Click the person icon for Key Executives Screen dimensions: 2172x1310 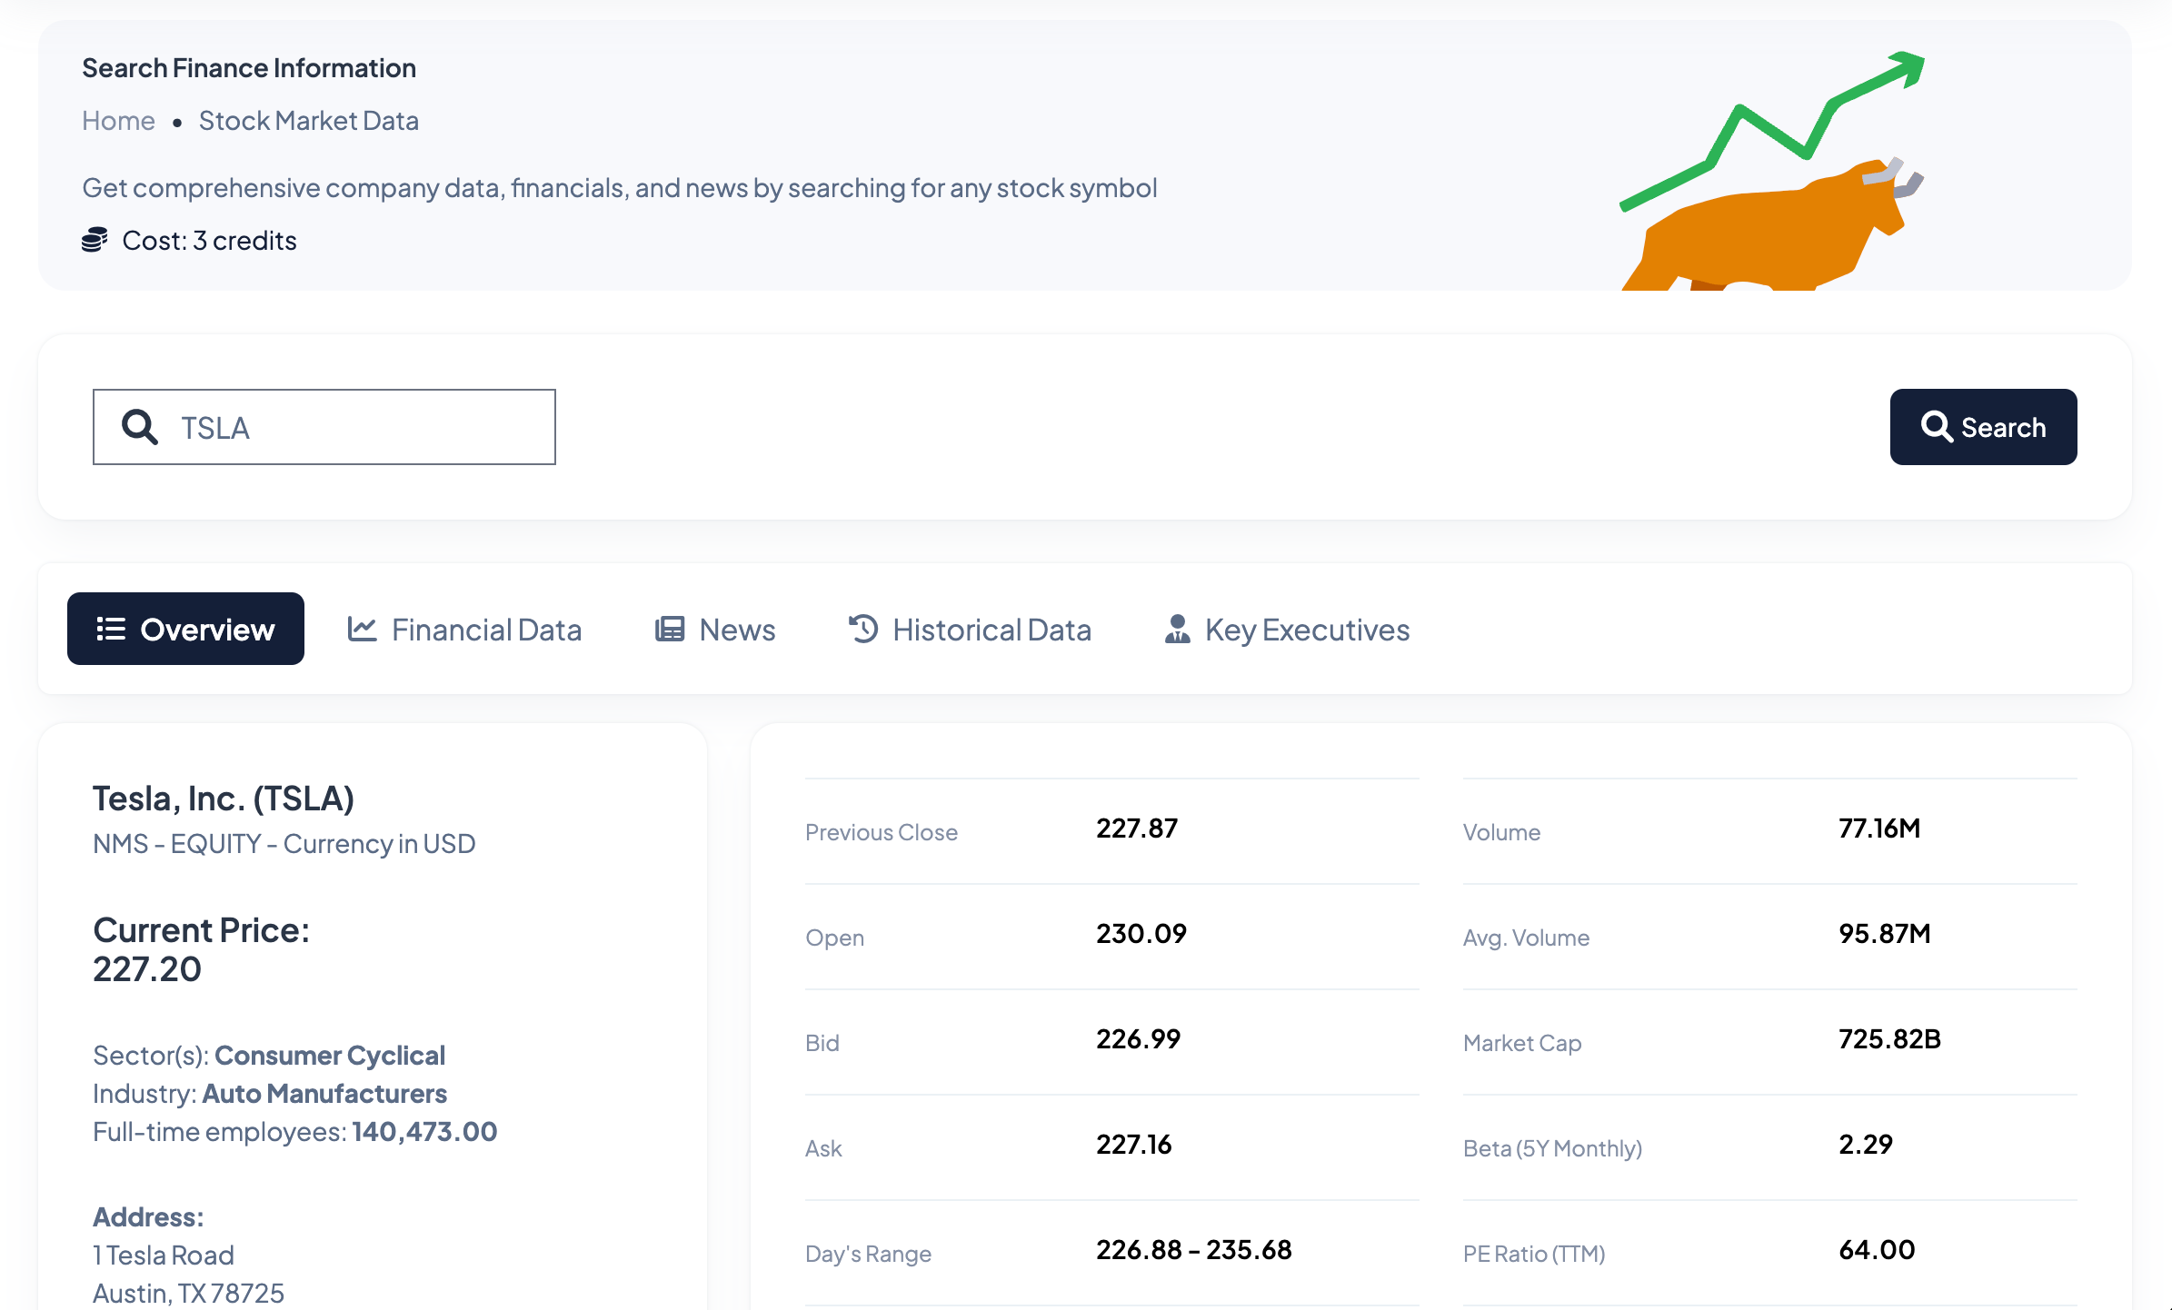click(x=1178, y=629)
